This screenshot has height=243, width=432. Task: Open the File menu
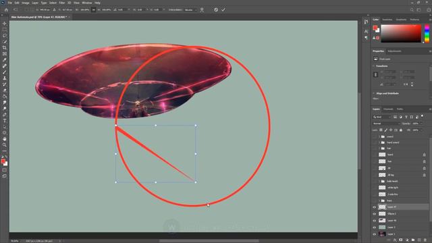tap(9, 3)
